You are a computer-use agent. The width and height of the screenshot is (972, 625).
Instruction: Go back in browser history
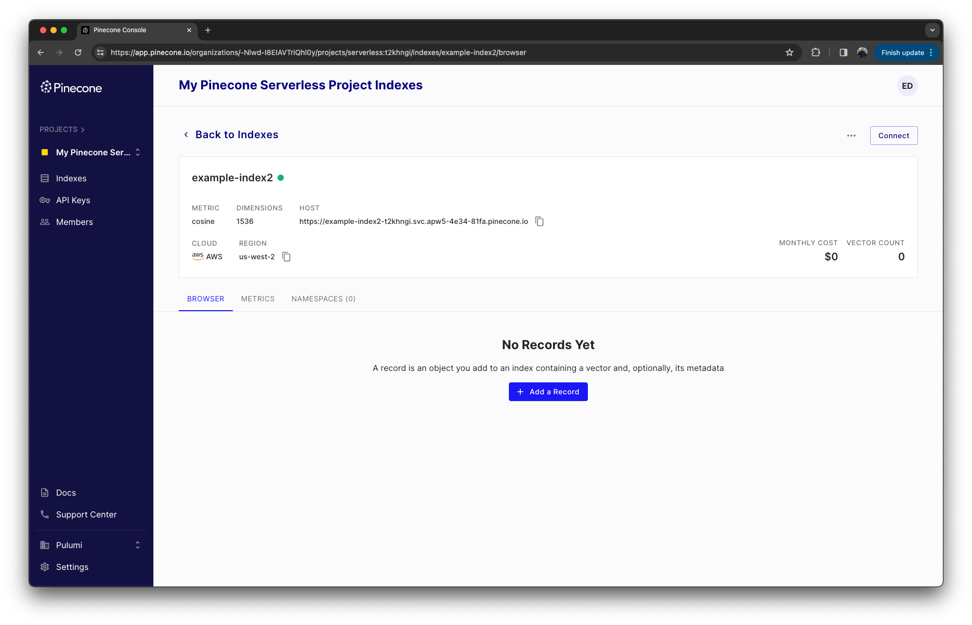41,52
